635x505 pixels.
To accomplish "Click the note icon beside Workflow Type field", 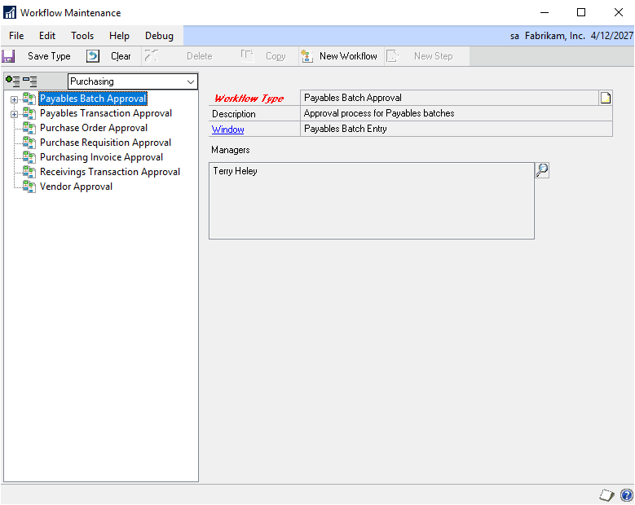I will pos(606,98).
